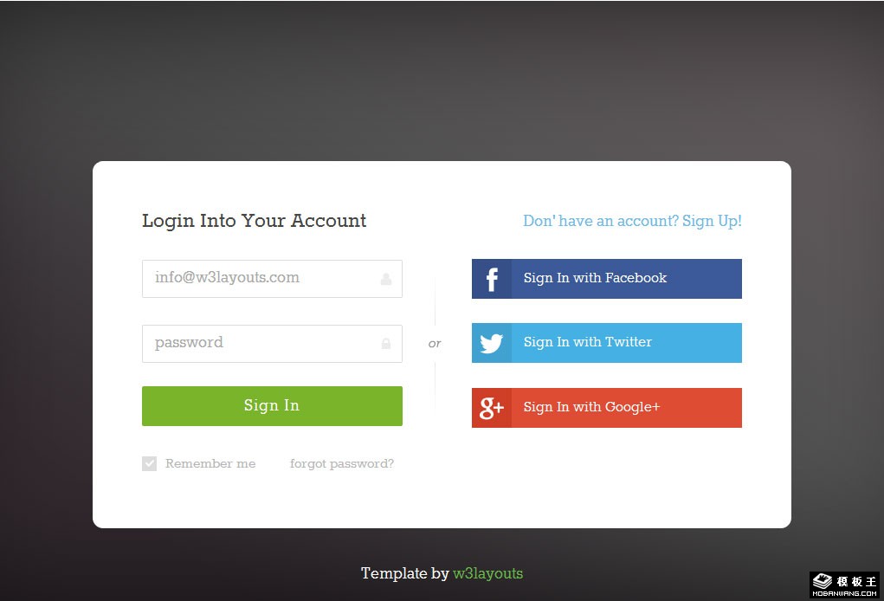Screen dimensions: 884x601
Task: Click the padlock icon in password field
Action: (x=386, y=343)
